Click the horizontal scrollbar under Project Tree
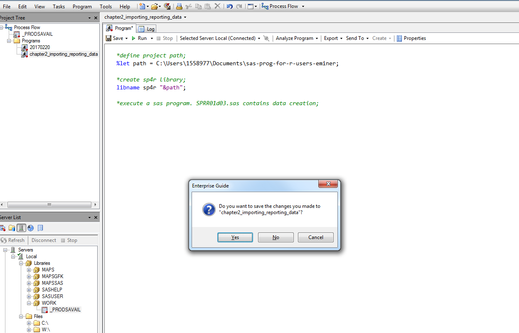Screen dimensions: 519x333 [x=49, y=205]
